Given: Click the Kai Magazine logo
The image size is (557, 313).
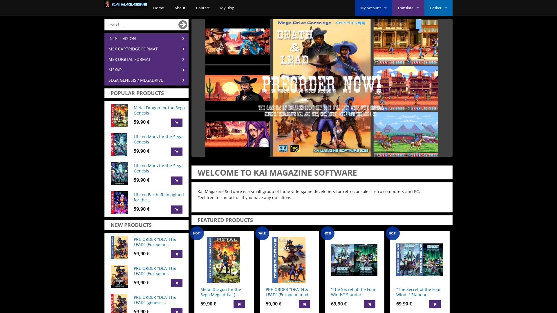Looking at the screenshot, I should pyautogui.click(x=126, y=4).
